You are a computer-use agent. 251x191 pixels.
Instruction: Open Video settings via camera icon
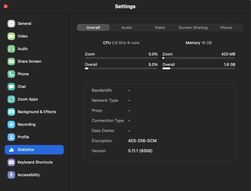click(x=11, y=36)
